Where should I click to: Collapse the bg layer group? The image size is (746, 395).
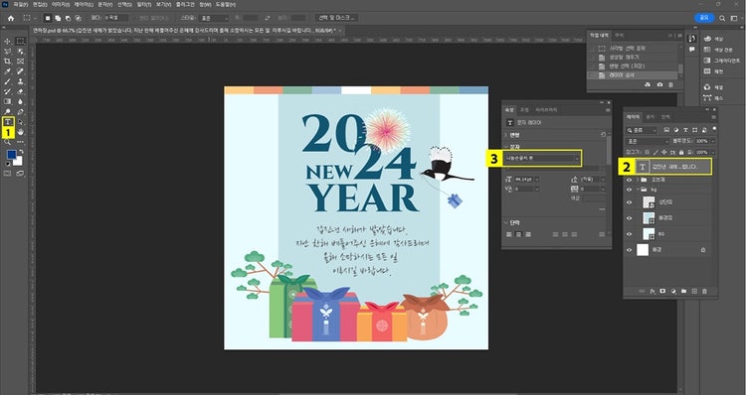pyautogui.click(x=638, y=190)
